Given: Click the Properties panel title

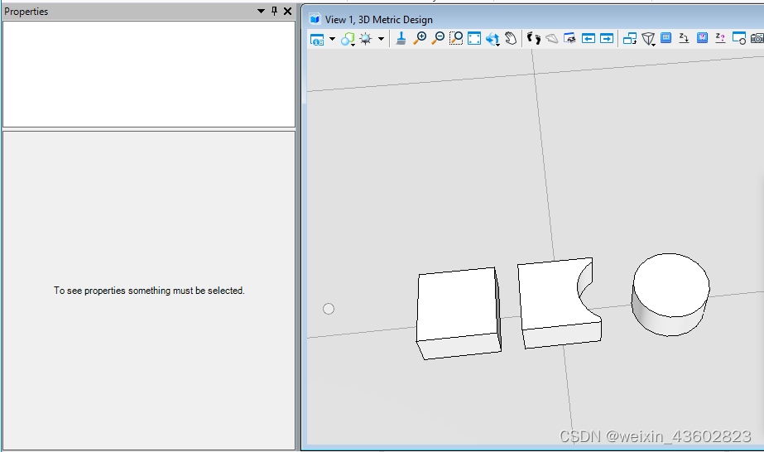Looking at the screenshot, I should click(26, 12).
